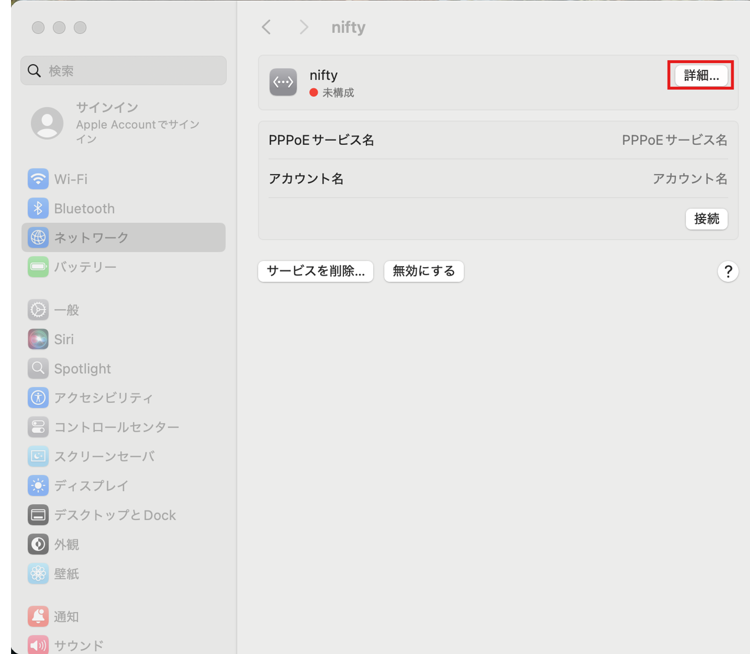Open the Wi-Fi settings icon
The image size is (750, 654).
coord(38,179)
